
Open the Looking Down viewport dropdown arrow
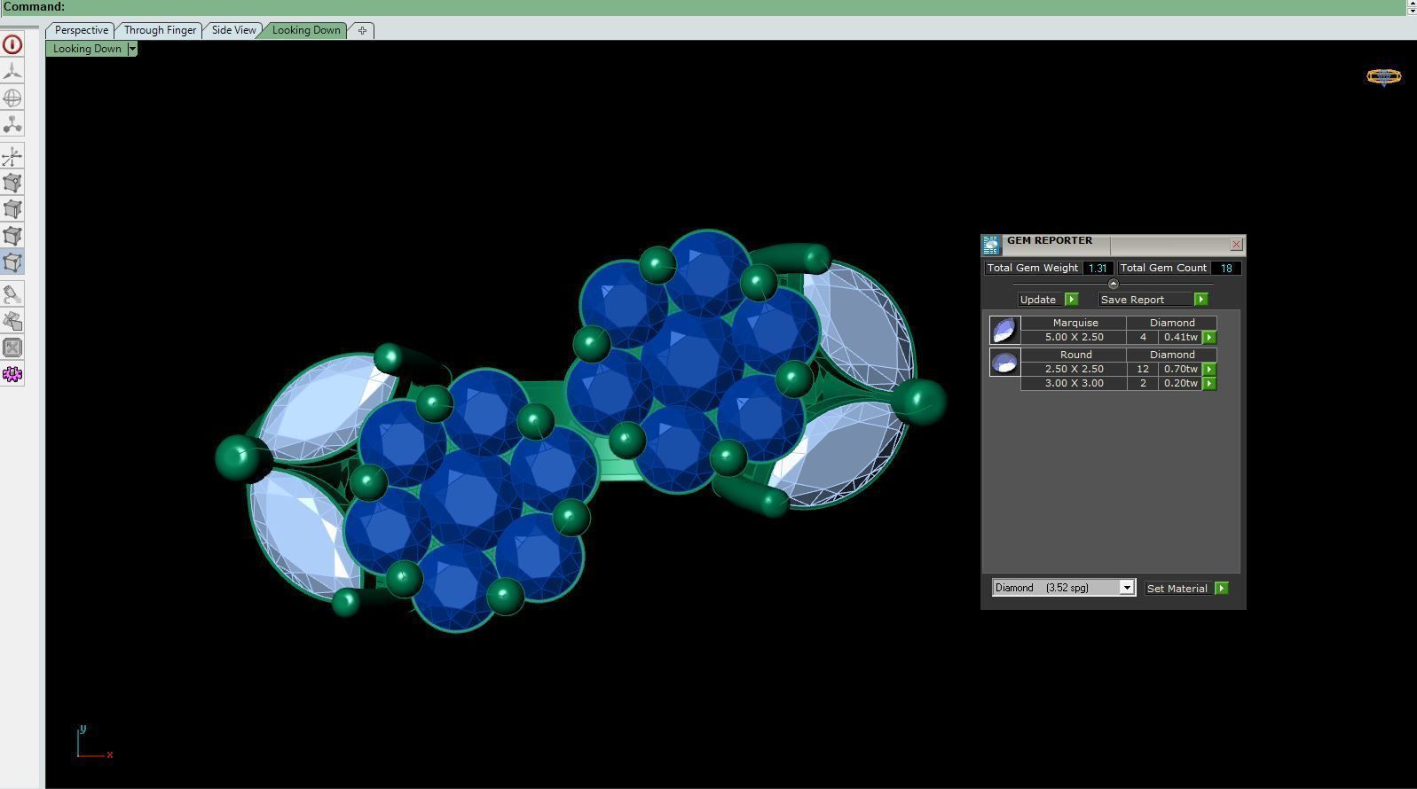tap(132, 49)
